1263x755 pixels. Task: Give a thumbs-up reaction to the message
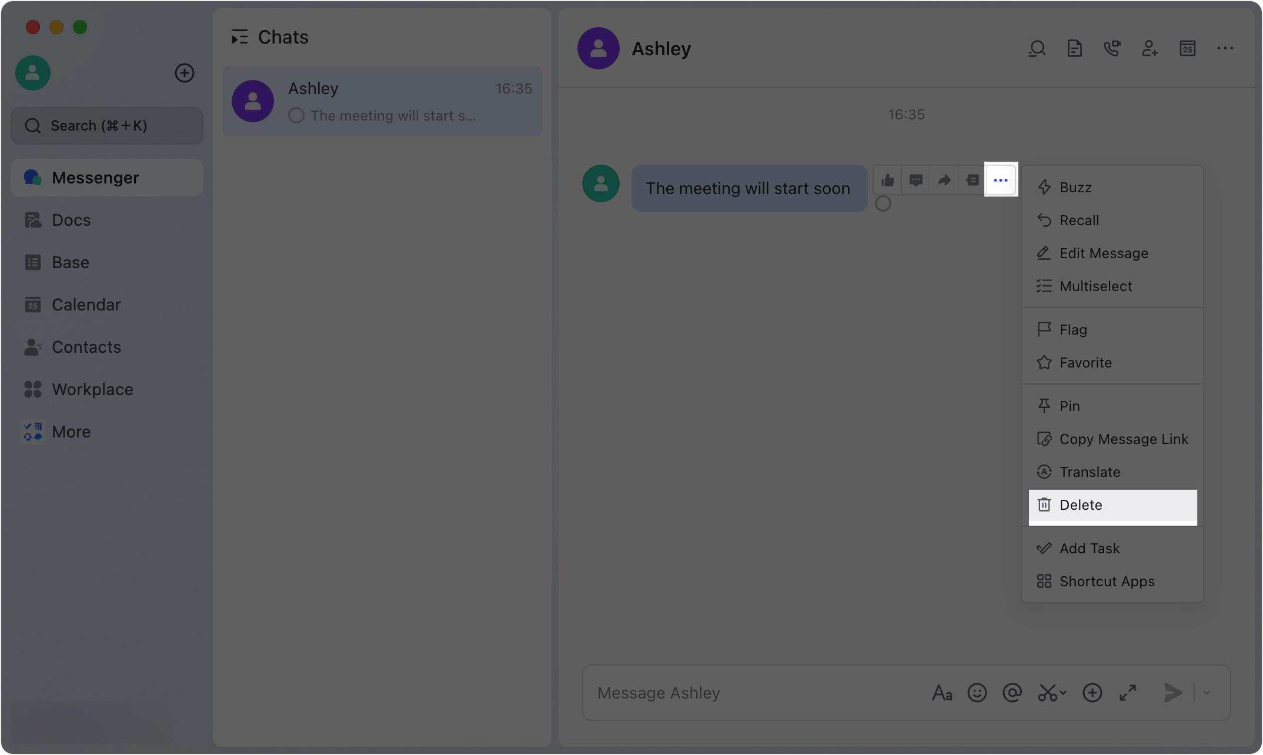coord(888,180)
